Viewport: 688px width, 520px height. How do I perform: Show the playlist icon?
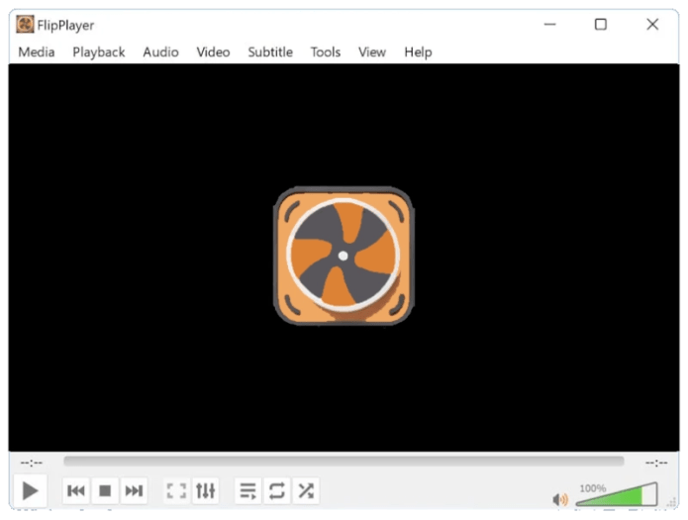[x=247, y=490]
